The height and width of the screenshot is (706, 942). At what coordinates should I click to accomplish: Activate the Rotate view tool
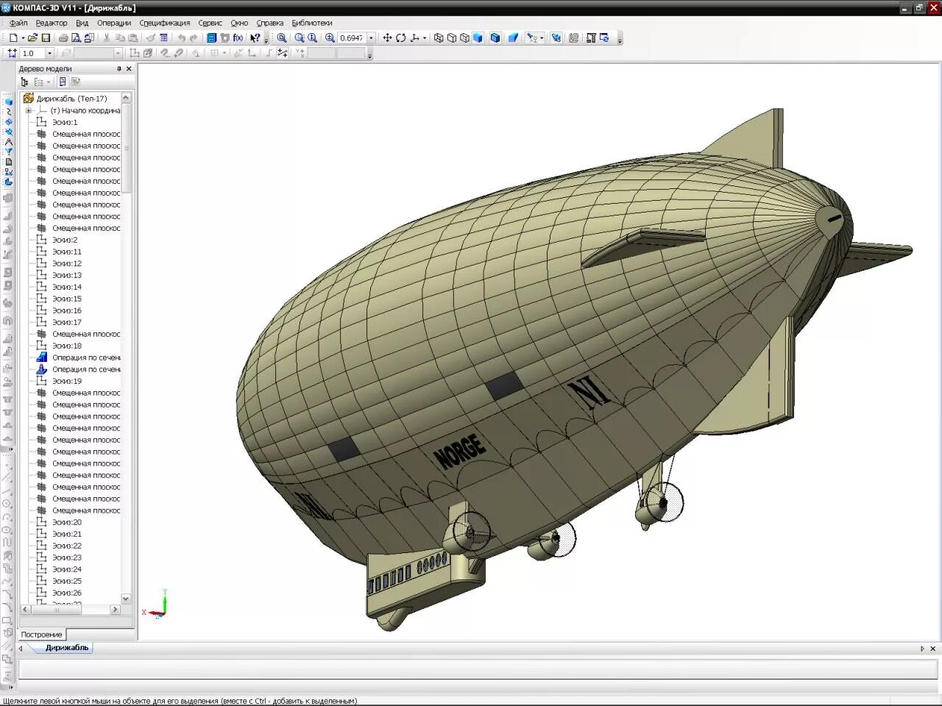(400, 38)
